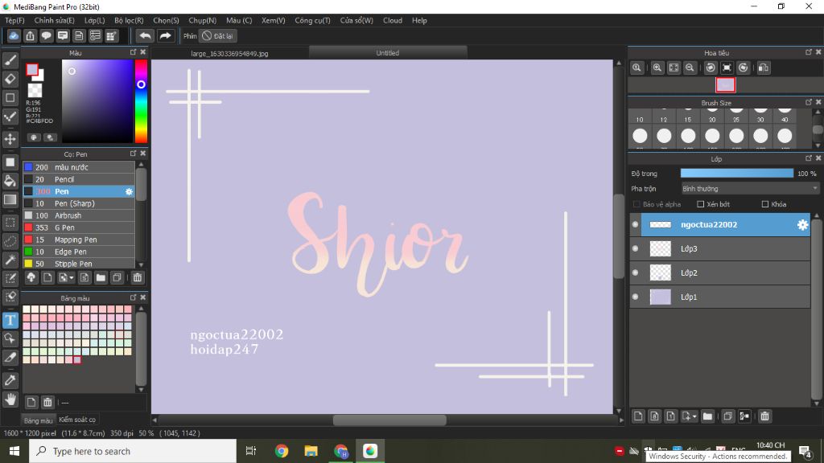Enable Xén bớt checkbox
This screenshot has height=463, width=824.
[701, 204]
